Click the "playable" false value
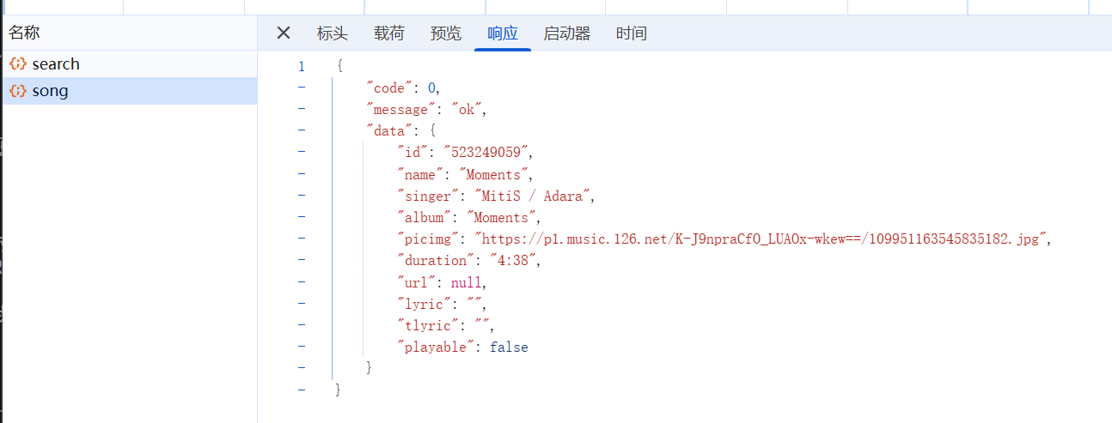Screen dimensions: 1112x423 (x=509, y=347)
